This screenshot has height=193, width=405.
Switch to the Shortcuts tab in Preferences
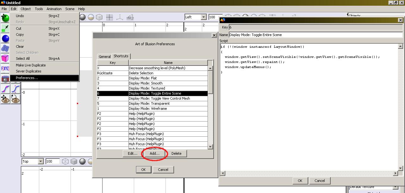point(121,56)
